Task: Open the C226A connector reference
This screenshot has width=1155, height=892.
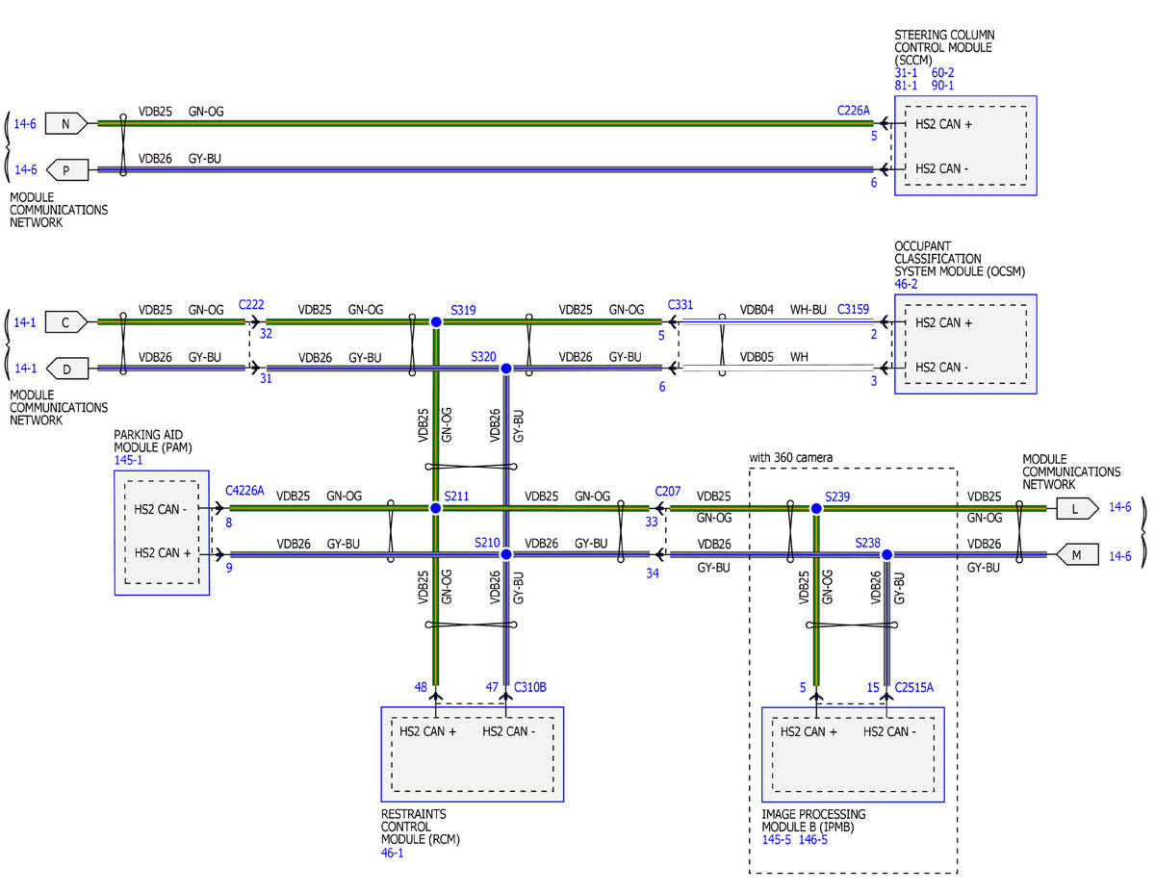Action: pyautogui.click(x=854, y=111)
